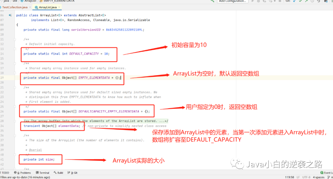Viewport: 333px width, 179px height.
Task: Click DEFAULTCAPACITY_EMPTY_ELEMENTDATA field name
Action: 109,111
